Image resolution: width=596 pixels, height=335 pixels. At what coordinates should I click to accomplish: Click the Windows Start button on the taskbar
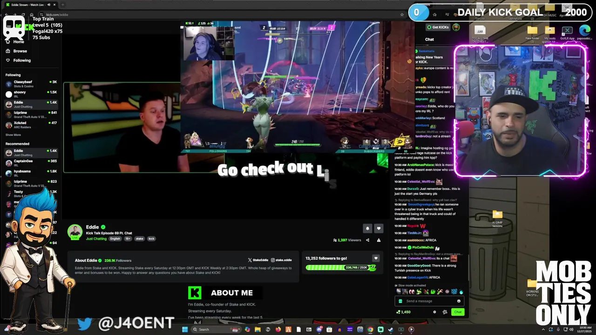(185, 329)
